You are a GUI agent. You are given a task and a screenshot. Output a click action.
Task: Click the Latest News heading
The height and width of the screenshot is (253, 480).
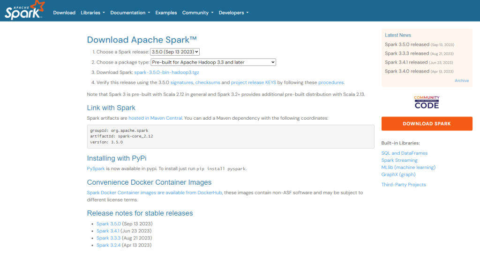[398, 35]
